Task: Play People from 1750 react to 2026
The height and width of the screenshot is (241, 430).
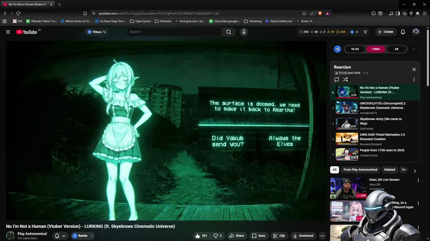Action: 375,154
